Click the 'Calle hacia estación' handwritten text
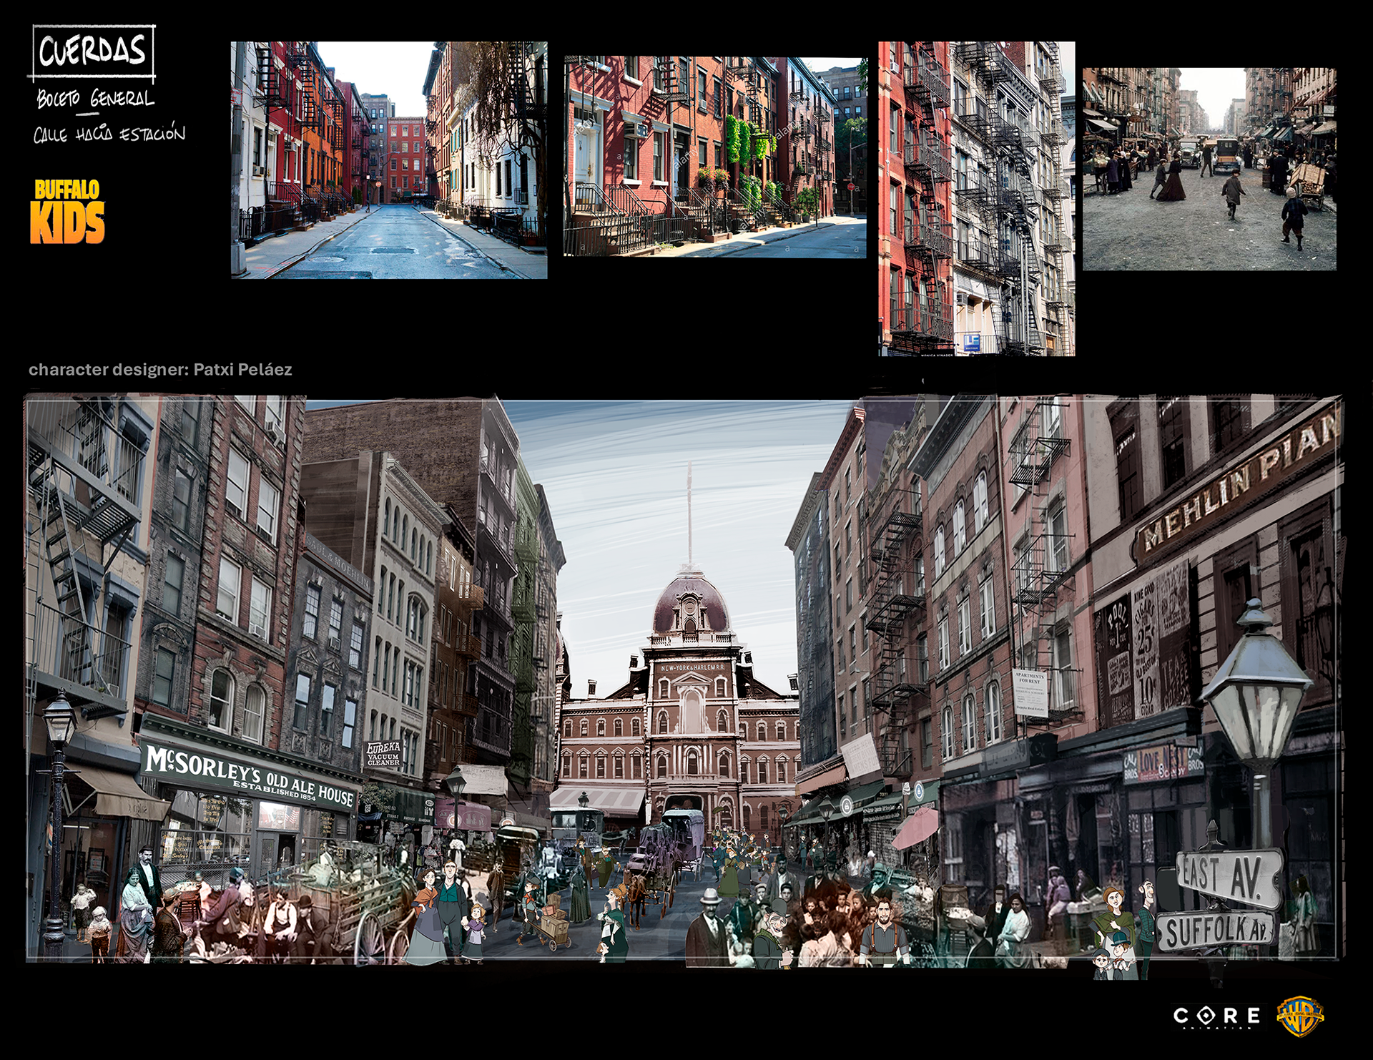Image resolution: width=1373 pixels, height=1060 pixels. pos(109,134)
